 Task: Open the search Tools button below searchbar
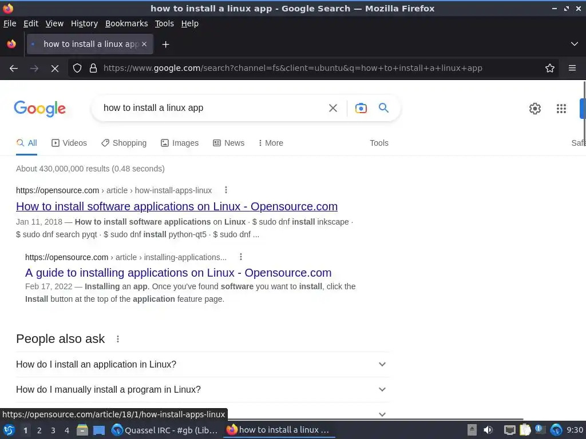tap(379, 143)
